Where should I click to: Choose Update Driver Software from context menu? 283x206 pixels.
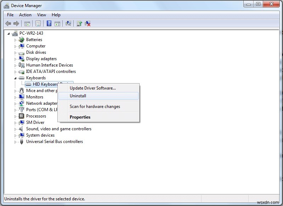click(98, 88)
